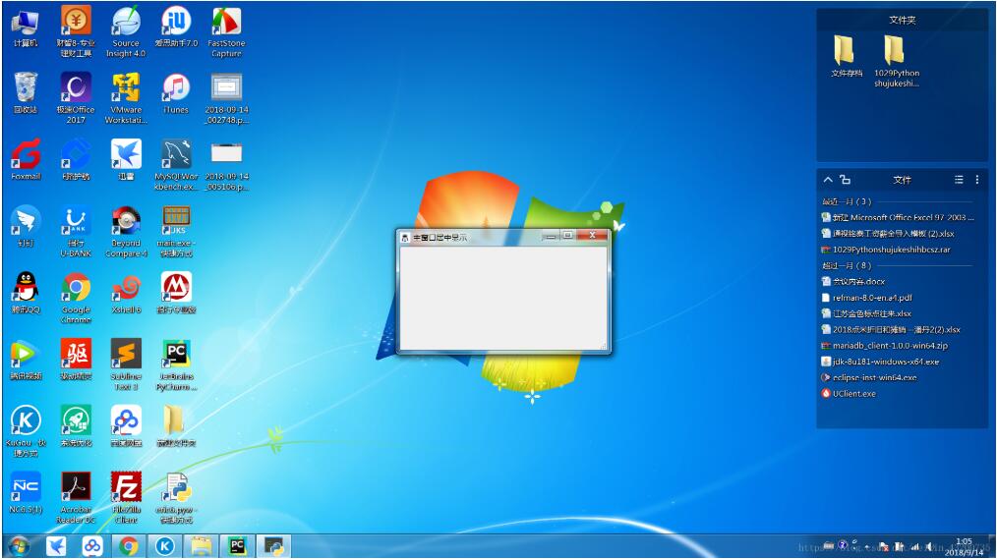Viewport: 997px width, 559px height.
Task: Open the 文件存档 folder in the folder panel
Action: [x=847, y=55]
